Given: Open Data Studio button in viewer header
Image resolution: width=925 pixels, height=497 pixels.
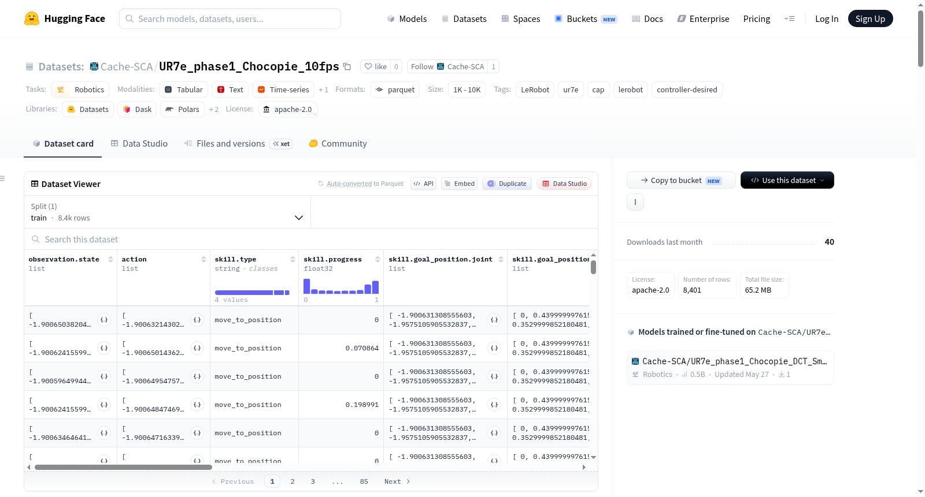Looking at the screenshot, I should (564, 184).
